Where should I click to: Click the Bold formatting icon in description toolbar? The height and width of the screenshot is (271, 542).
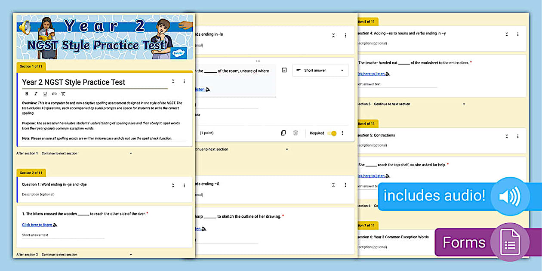pyautogui.click(x=27, y=94)
